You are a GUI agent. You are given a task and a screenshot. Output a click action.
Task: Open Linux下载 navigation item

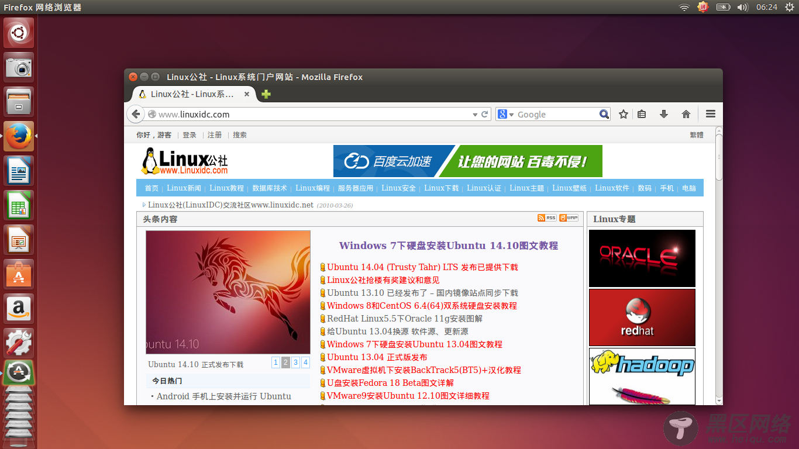442,188
